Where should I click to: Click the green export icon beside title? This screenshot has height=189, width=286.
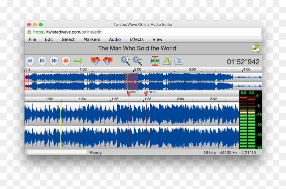tap(256, 48)
